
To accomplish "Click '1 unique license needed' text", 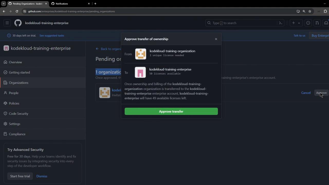I will tap(167, 55).
